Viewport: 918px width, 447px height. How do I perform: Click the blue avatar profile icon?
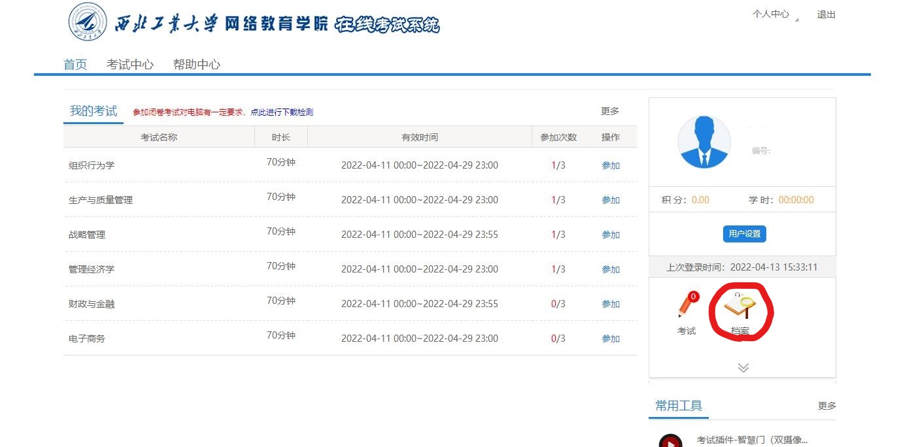[x=704, y=142]
